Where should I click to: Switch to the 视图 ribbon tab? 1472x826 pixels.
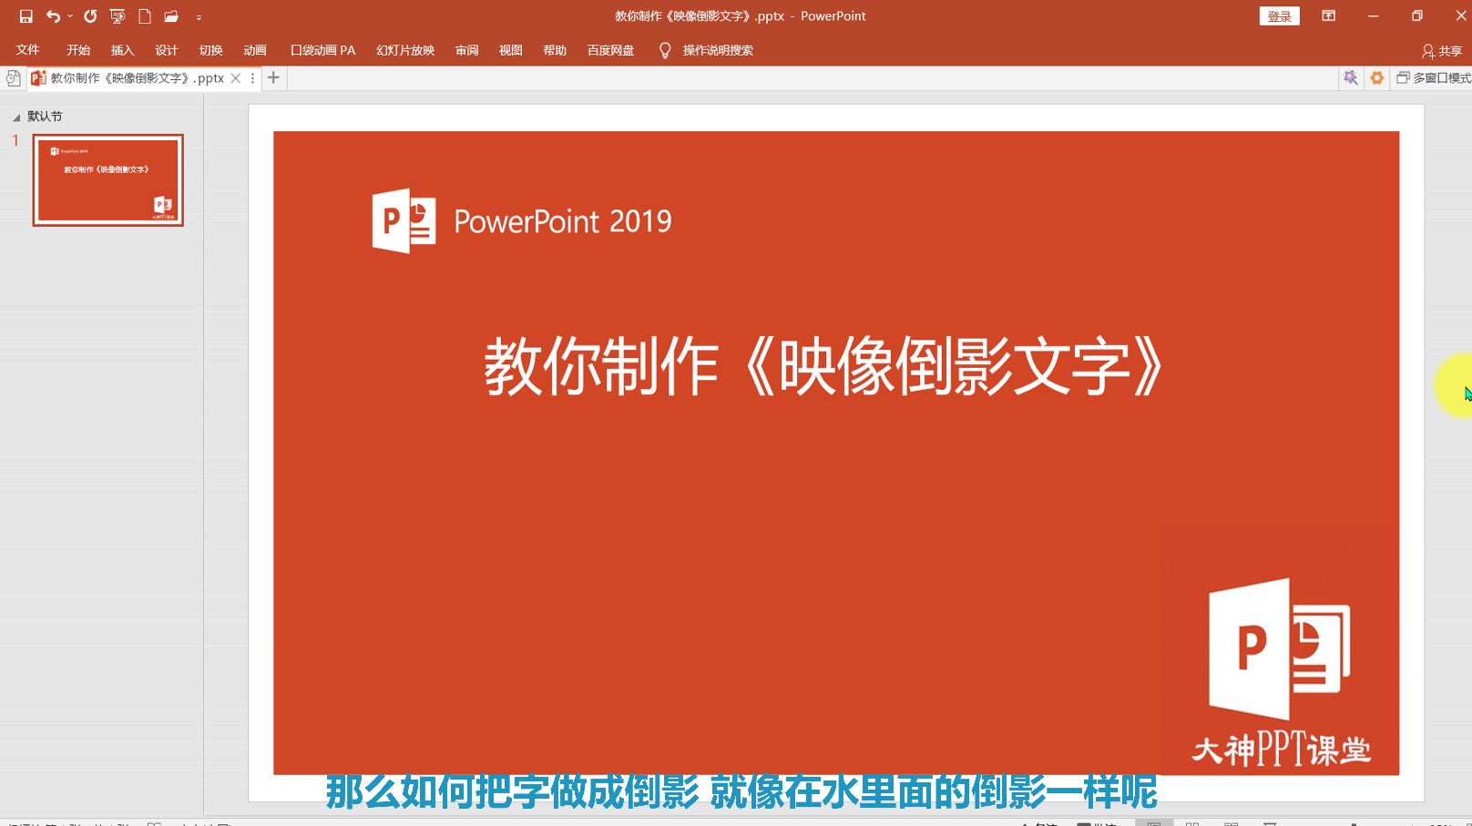pyautogui.click(x=511, y=50)
